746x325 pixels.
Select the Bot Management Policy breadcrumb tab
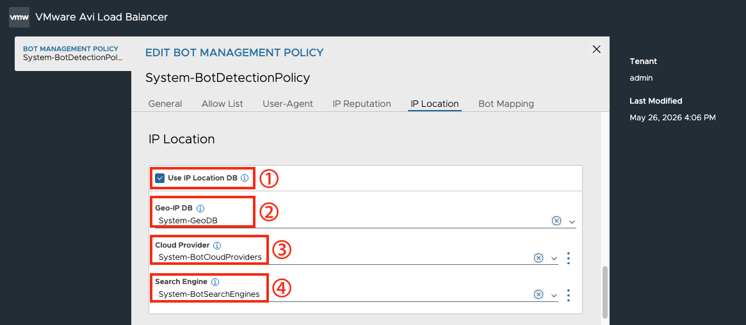[x=73, y=53]
